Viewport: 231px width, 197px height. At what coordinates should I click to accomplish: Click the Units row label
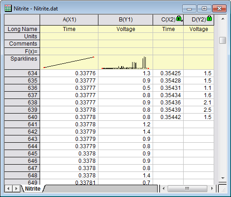(22, 36)
